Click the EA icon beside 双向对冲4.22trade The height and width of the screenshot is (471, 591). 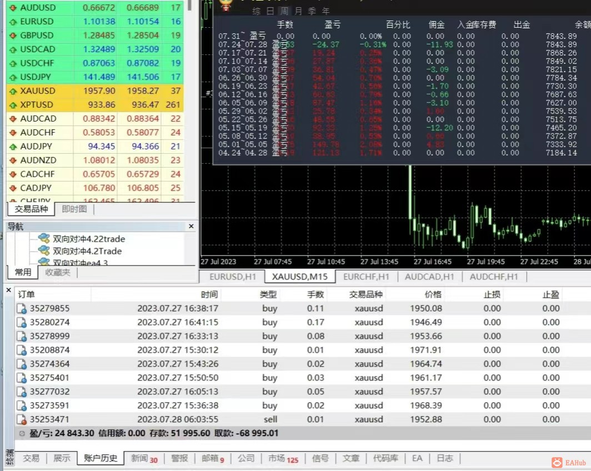click(44, 238)
